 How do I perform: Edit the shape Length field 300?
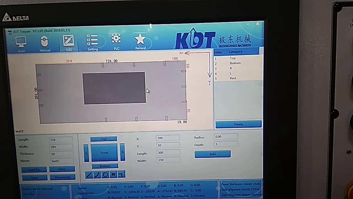point(168,152)
